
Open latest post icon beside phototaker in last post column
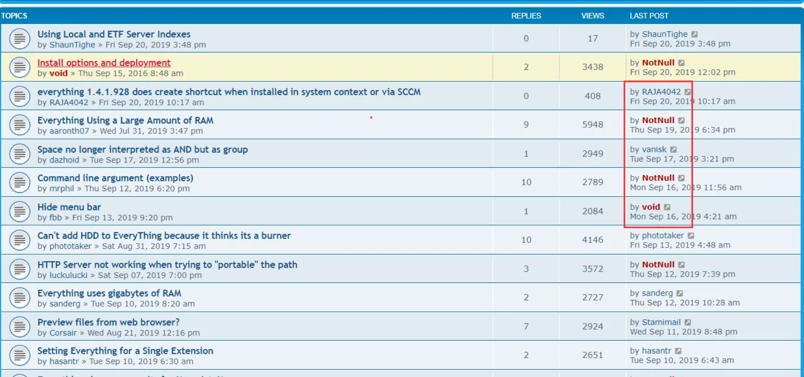[691, 236]
